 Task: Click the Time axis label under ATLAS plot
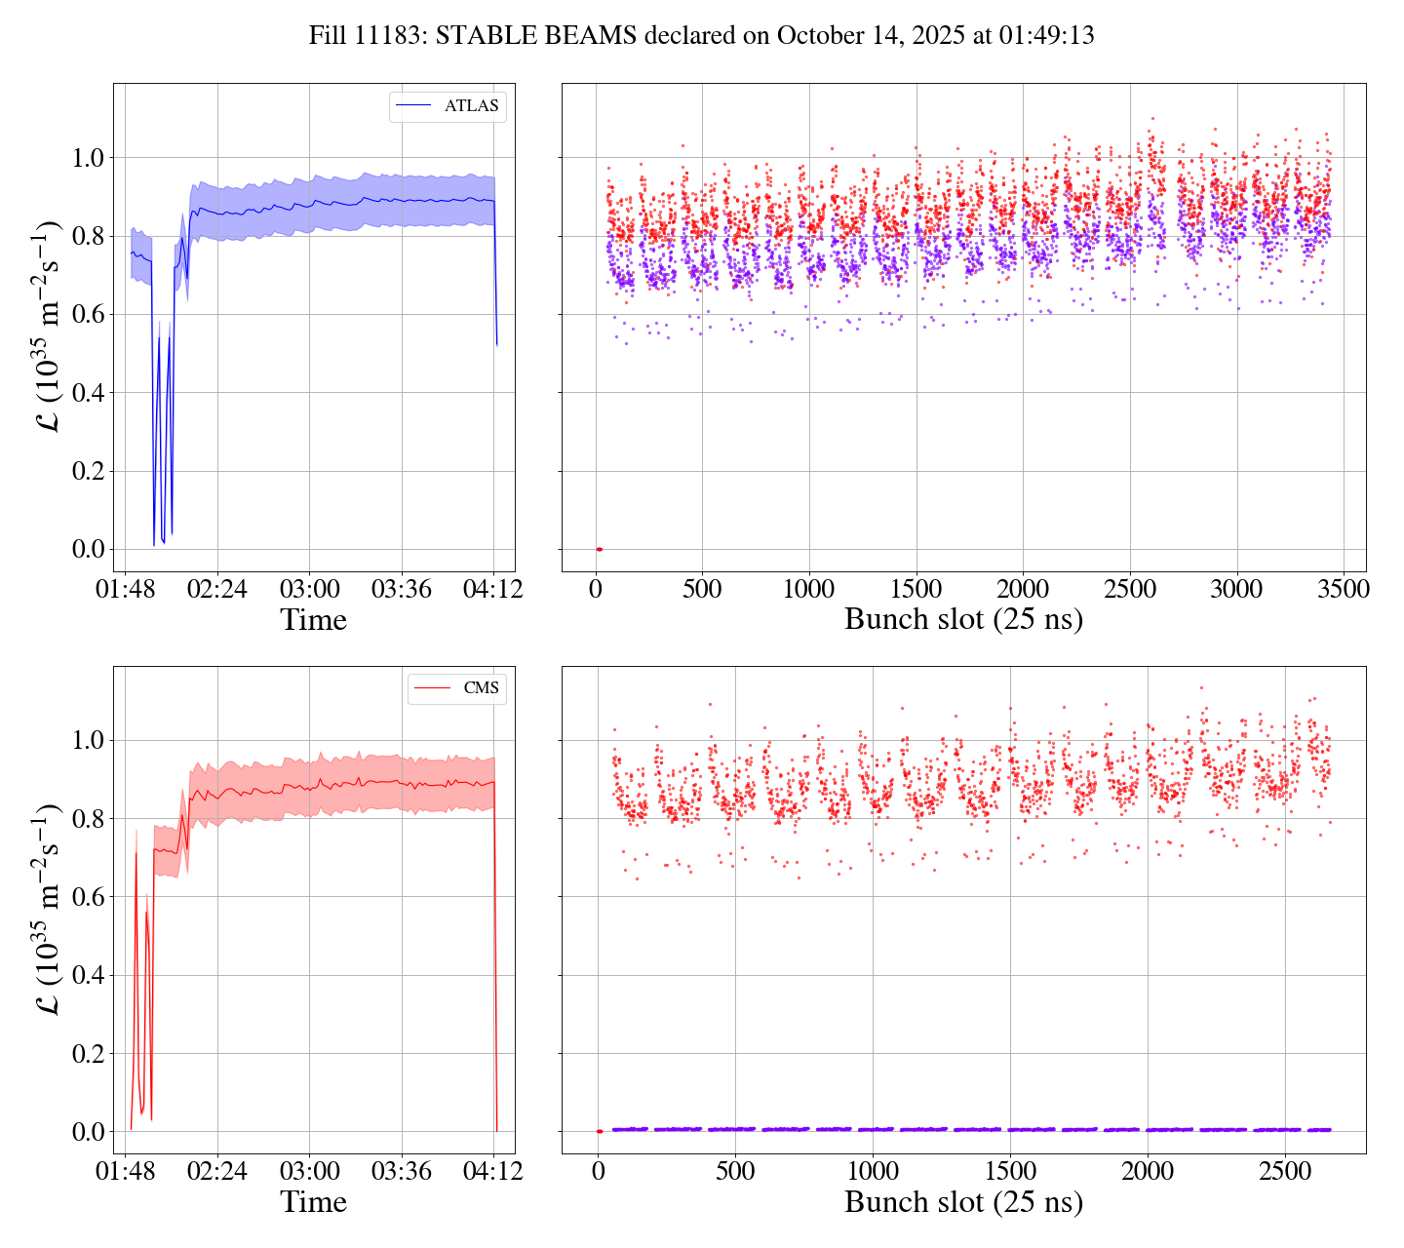(313, 620)
